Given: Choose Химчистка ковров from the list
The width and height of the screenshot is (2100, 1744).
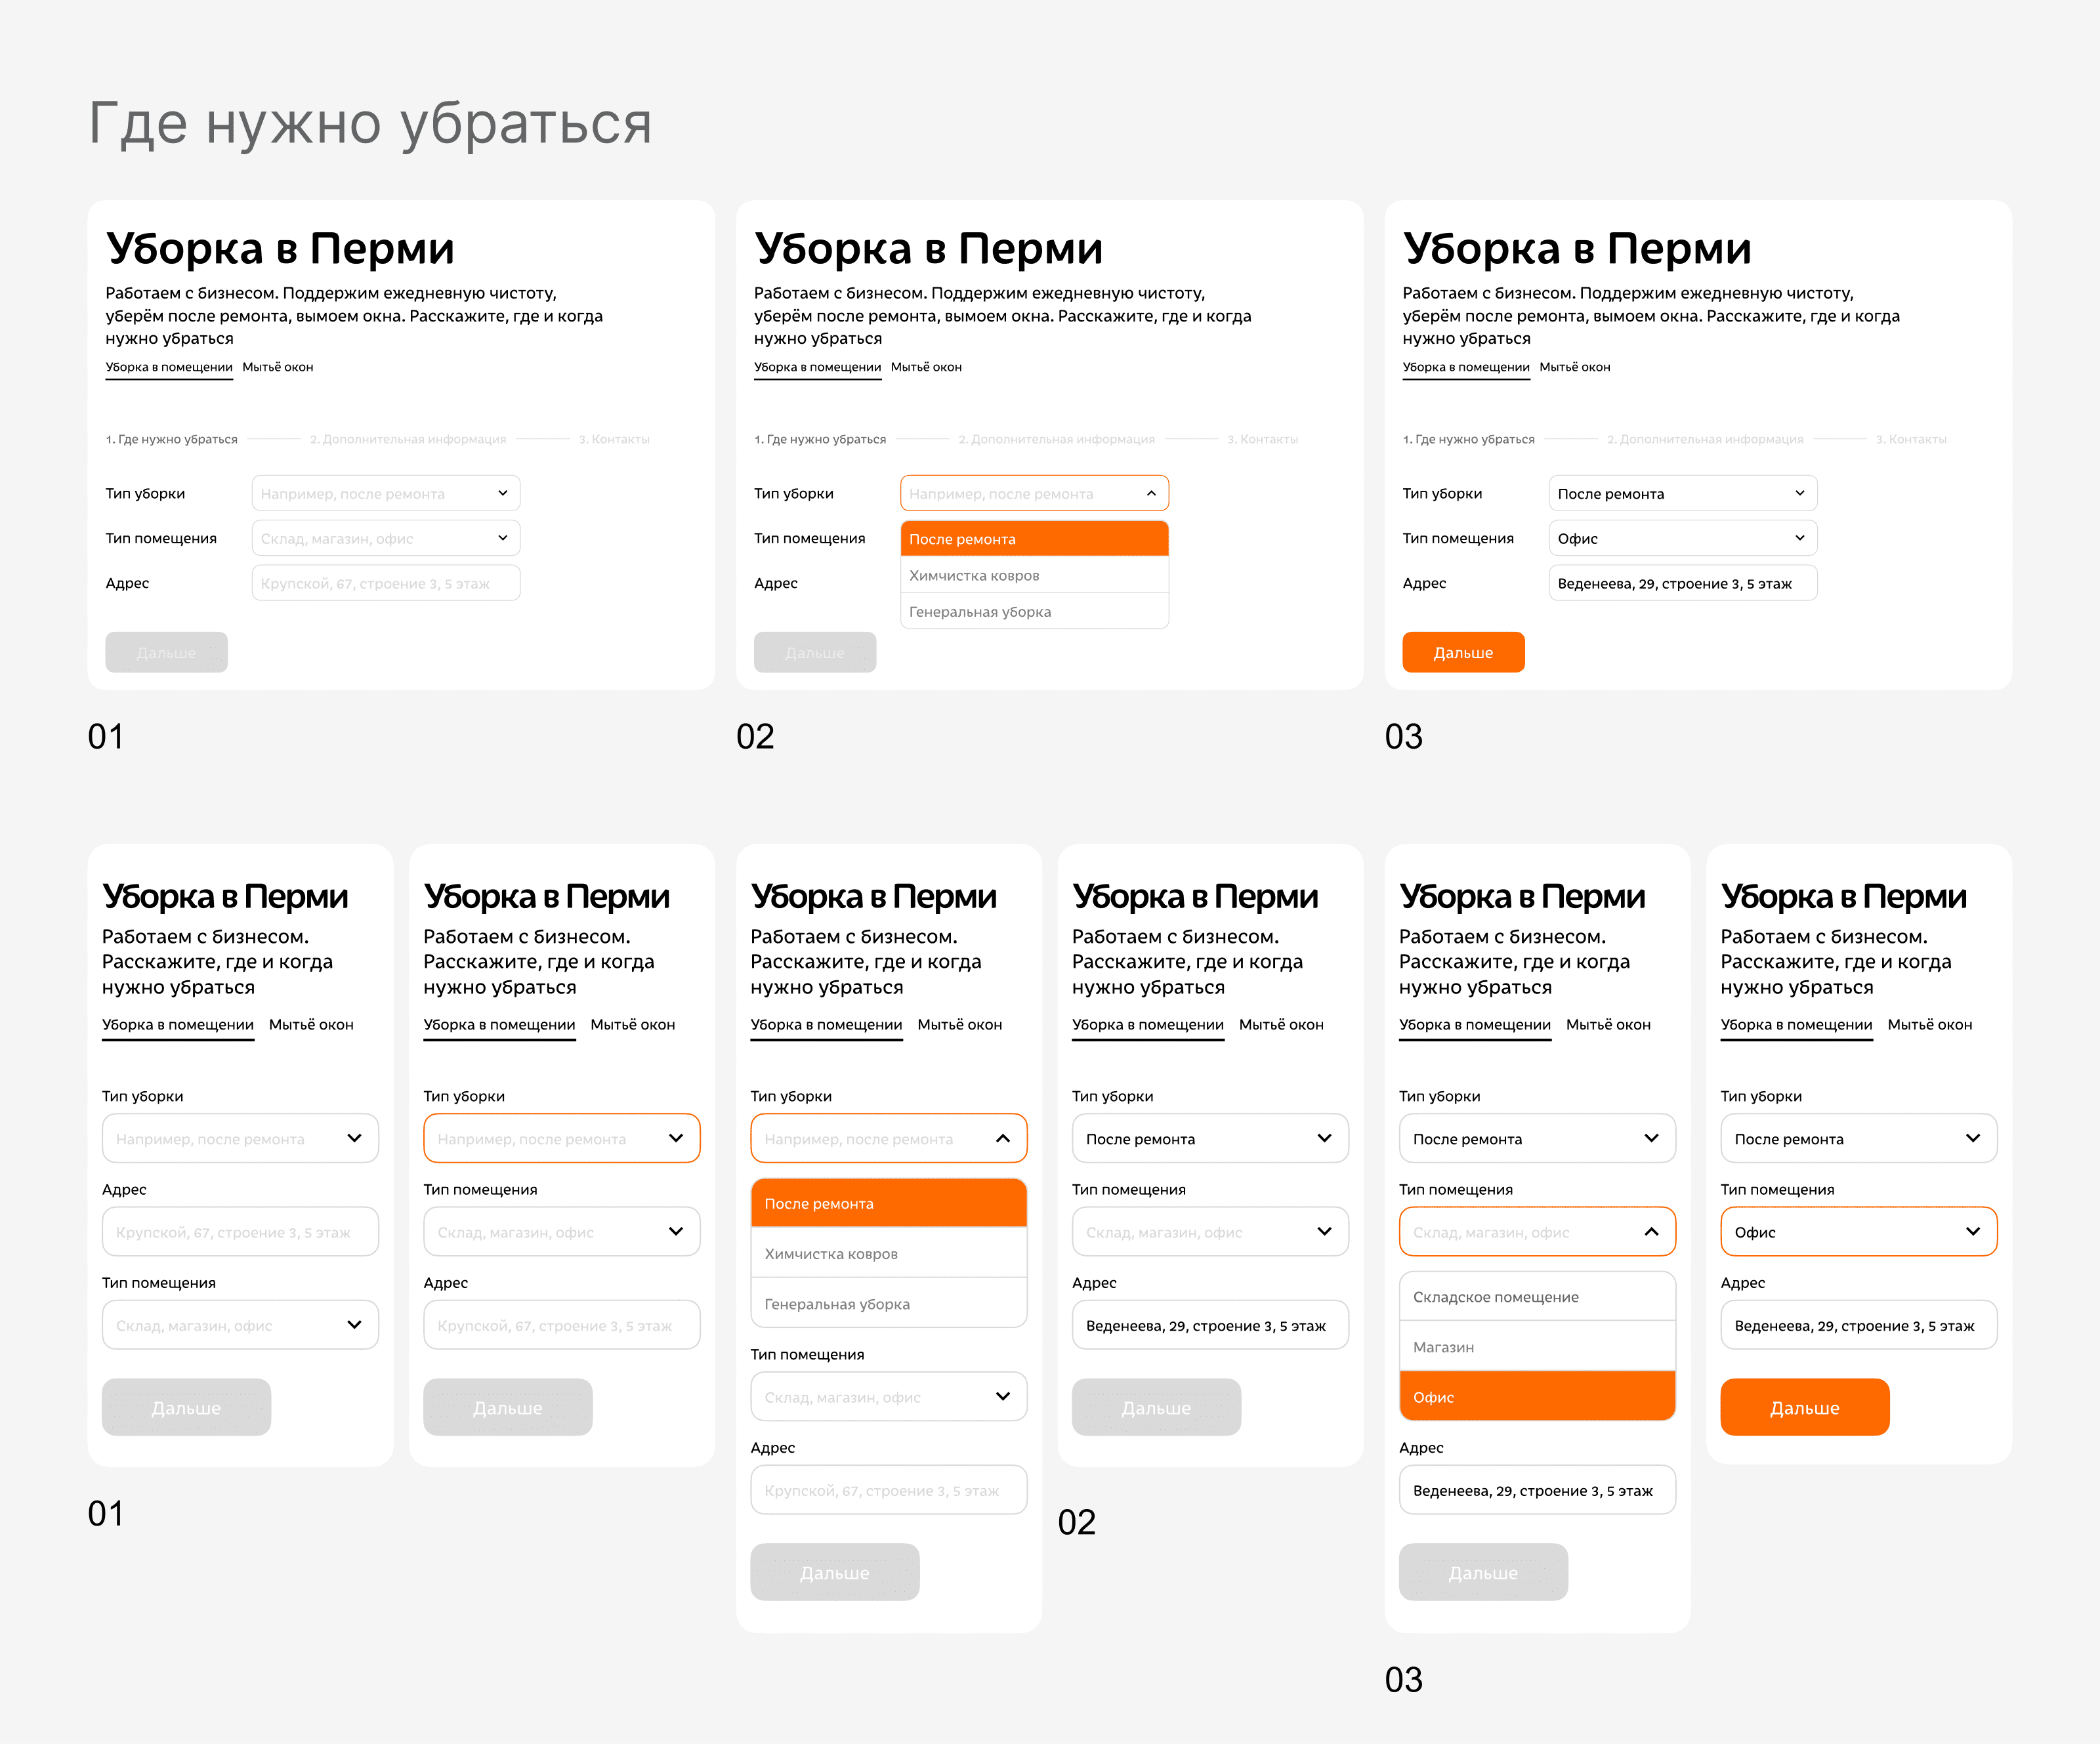Looking at the screenshot, I should pyautogui.click(x=1035, y=575).
